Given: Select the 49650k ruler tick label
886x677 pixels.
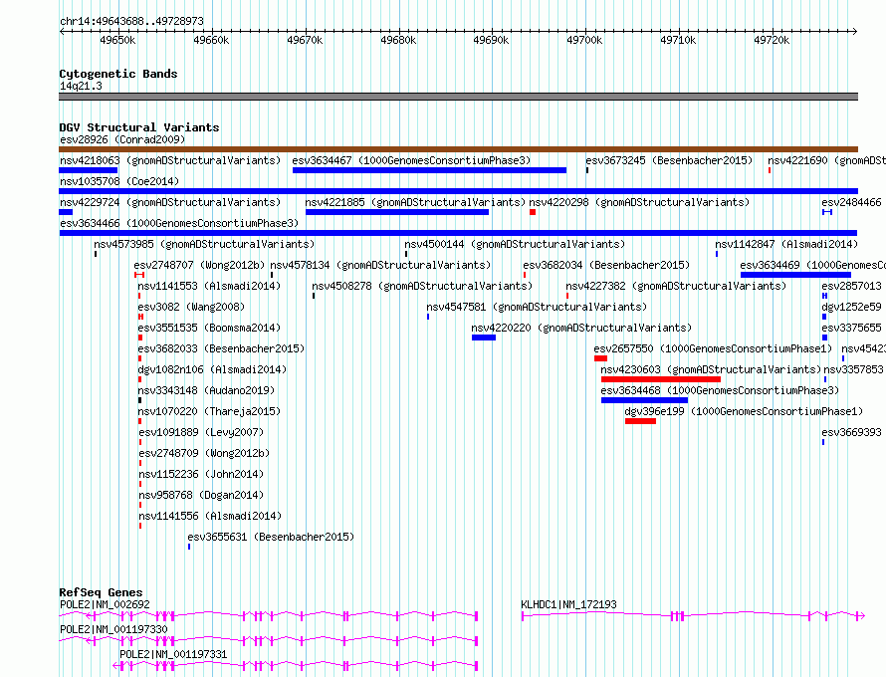Looking at the screenshot, I should click(x=117, y=40).
